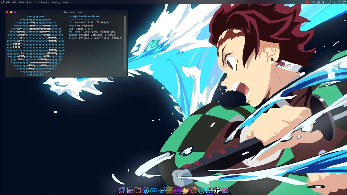Mute audio via the speaker tray icon
The height and width of the screenshot is (195, 347).
pos(318,2)
